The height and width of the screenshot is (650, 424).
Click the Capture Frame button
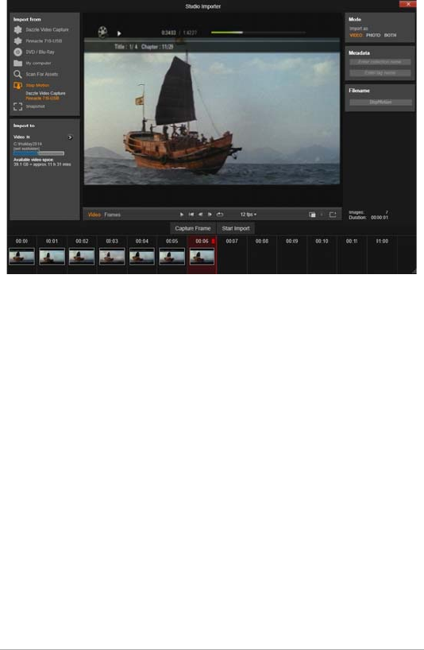(x=192, y=228)
